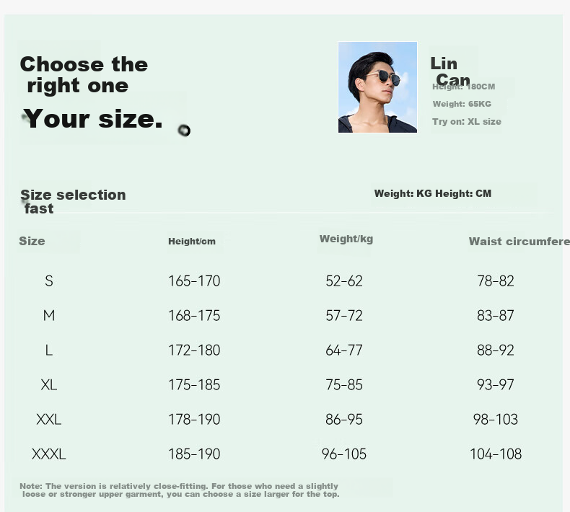Click the 'Height/cm' column header
The width and height of the screenshot is (570, 512).
pyautogui.click(x=192, y=242)
